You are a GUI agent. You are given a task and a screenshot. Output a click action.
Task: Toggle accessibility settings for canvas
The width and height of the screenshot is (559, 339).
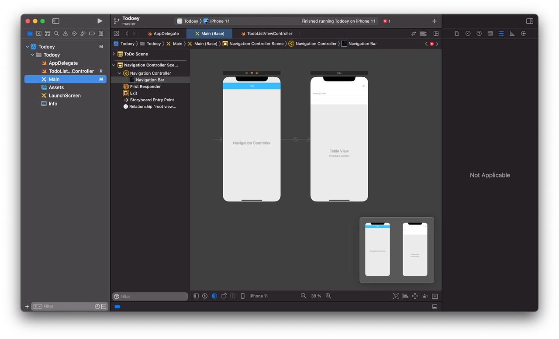coord(205,296)
